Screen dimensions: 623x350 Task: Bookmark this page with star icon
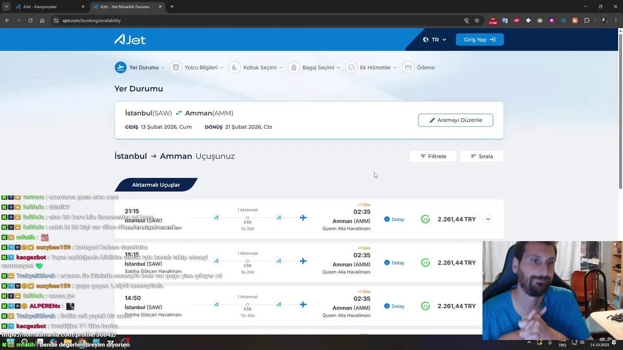(x=477, y=20)
